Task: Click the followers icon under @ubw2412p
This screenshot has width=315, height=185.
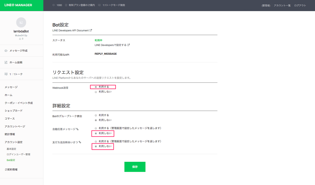Action: point(20,39)
